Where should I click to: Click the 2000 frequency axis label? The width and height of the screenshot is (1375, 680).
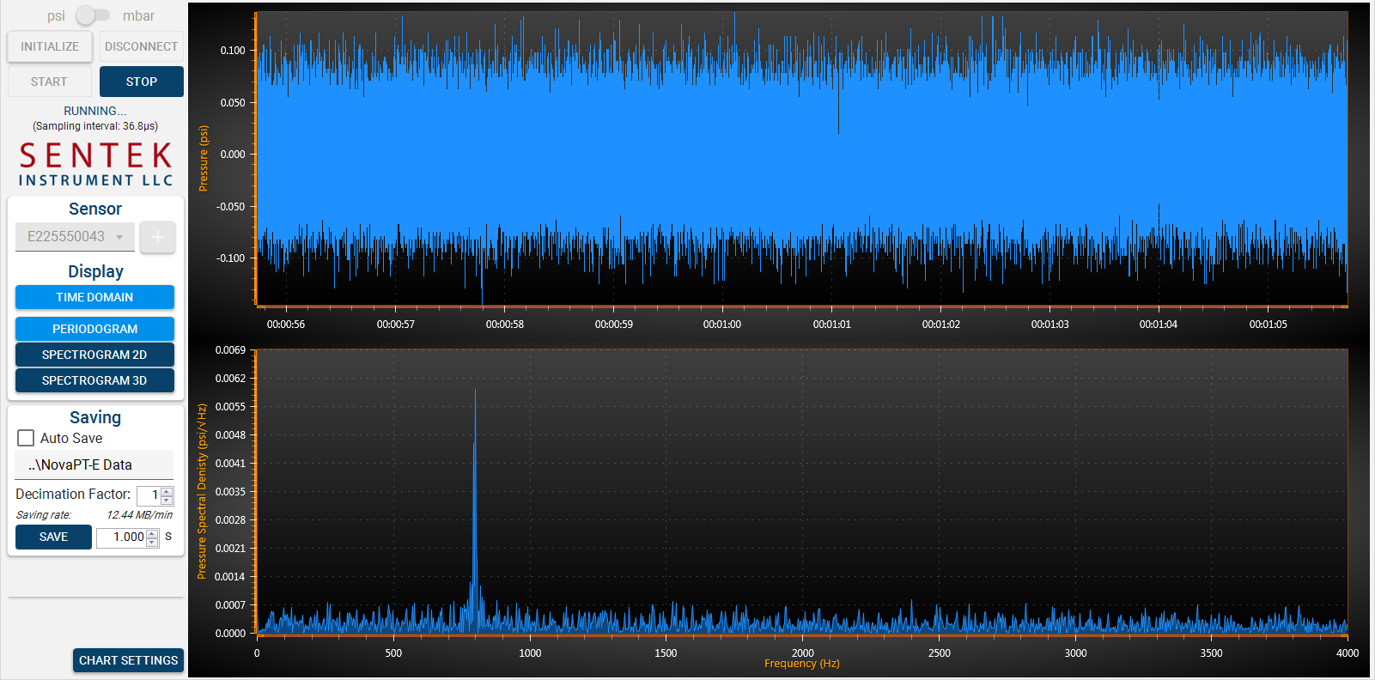click(x=803, y=653)
